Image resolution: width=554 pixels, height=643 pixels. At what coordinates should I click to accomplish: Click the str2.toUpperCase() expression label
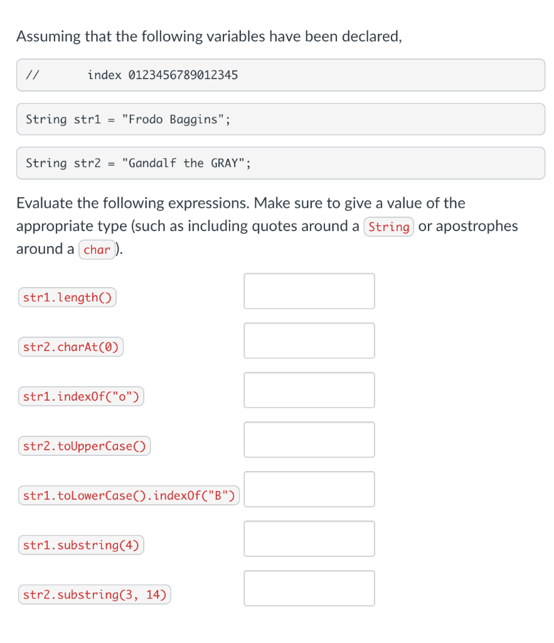pos(85,446)
